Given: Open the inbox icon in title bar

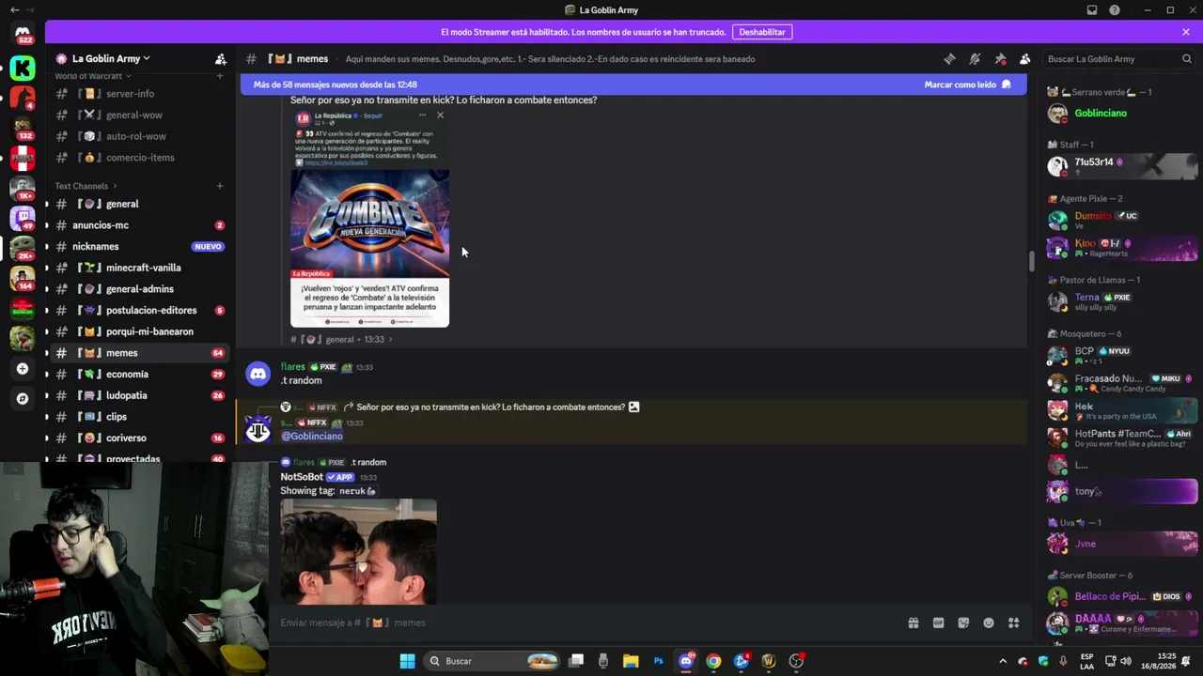Looking at the screenshot, I should tap(1092, 10).
